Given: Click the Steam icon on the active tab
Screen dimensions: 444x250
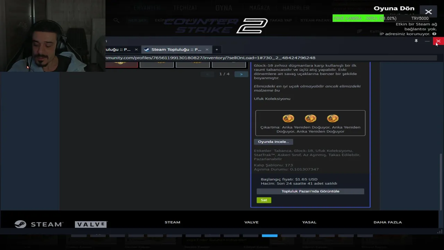Looking at the screenshot, I should coord(146,49).
